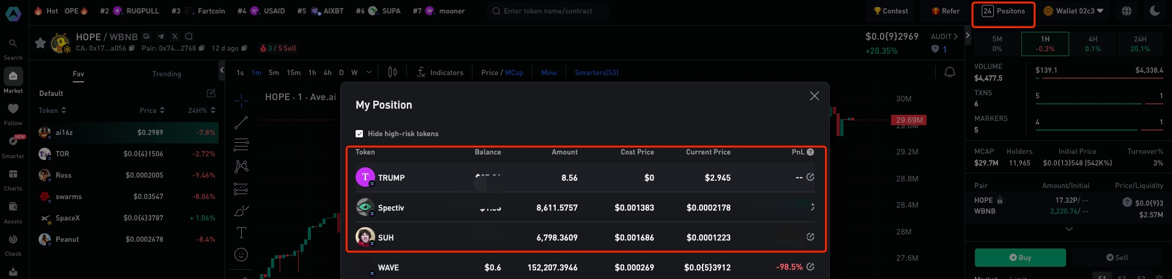Viewport: 1172px width, 279px height.
Task: Switch to the Trending tab
Action: (x=166, y=74)
